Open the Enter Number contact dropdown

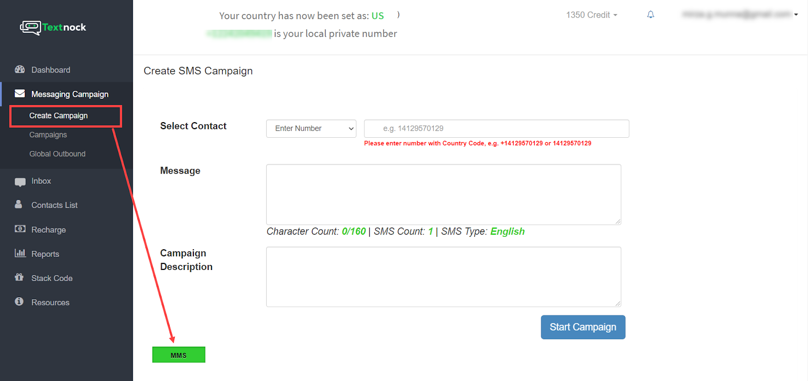click(311, 129)
